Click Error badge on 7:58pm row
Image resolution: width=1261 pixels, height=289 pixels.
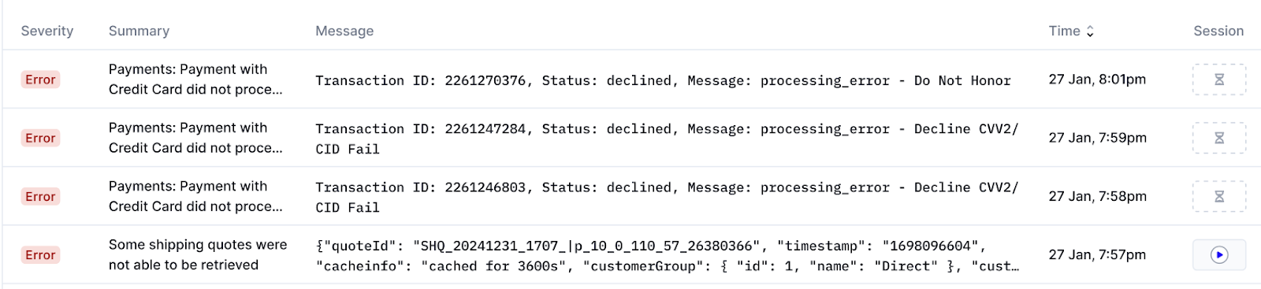(x=40, y=196)
